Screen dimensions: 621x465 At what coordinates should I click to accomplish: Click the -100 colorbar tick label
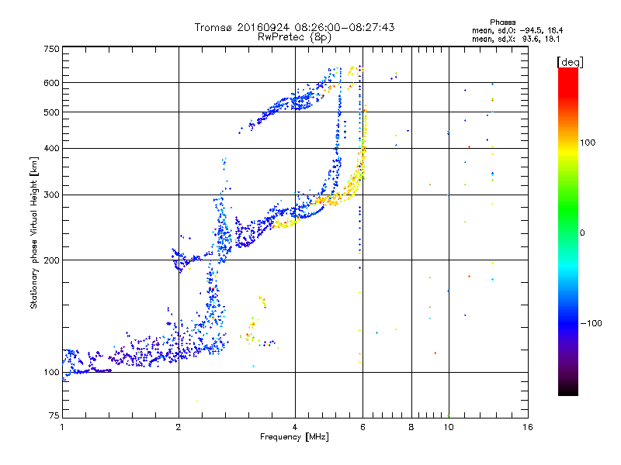click(x=591, y=323)
